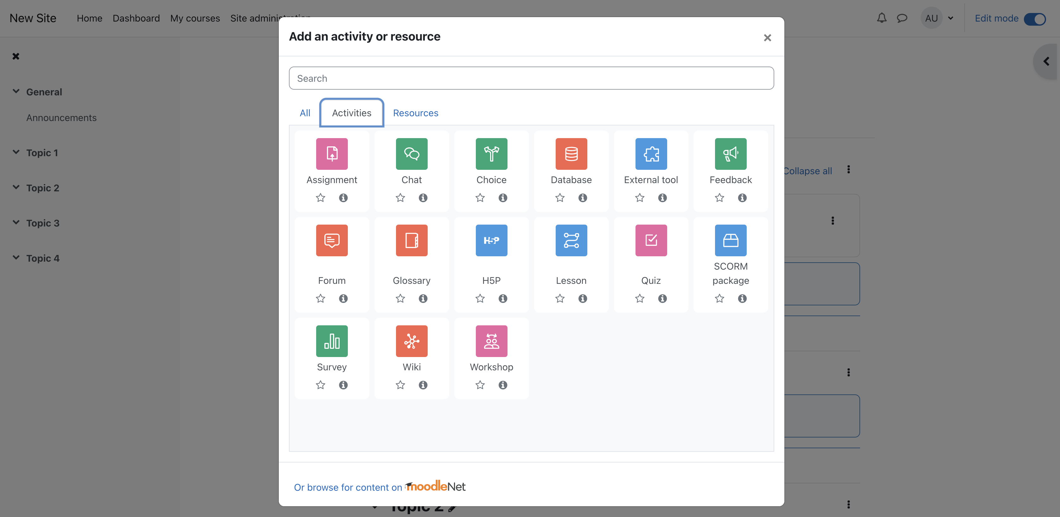The height and width of the screenshot is (517, 1060).
Task: Select the Wiki activity icon
Action: click(412, 341)
